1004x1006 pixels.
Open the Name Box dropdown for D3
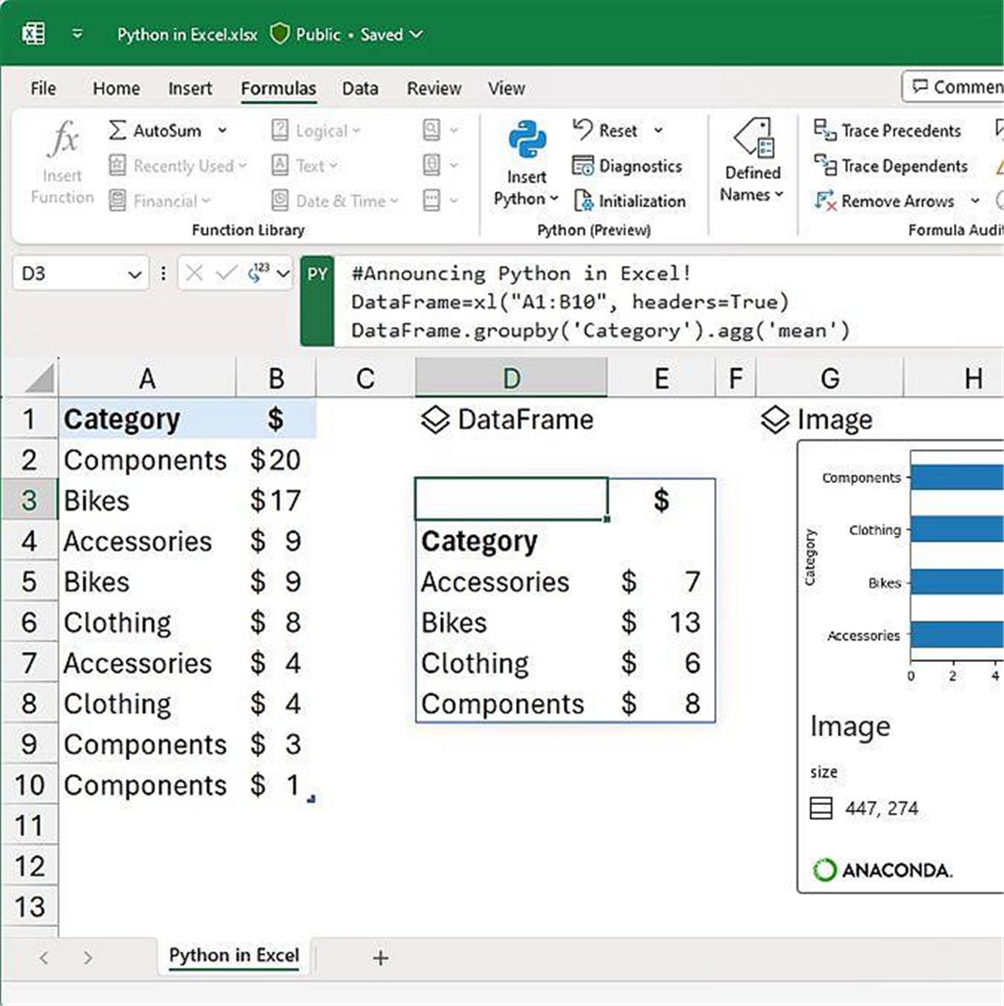coord(134,275)
